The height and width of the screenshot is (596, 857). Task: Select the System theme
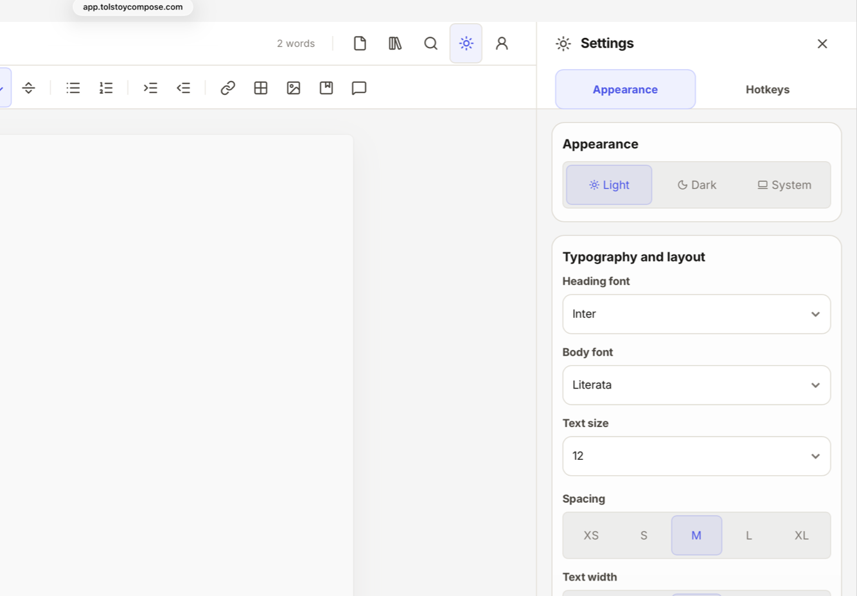[x=784, y=185]
